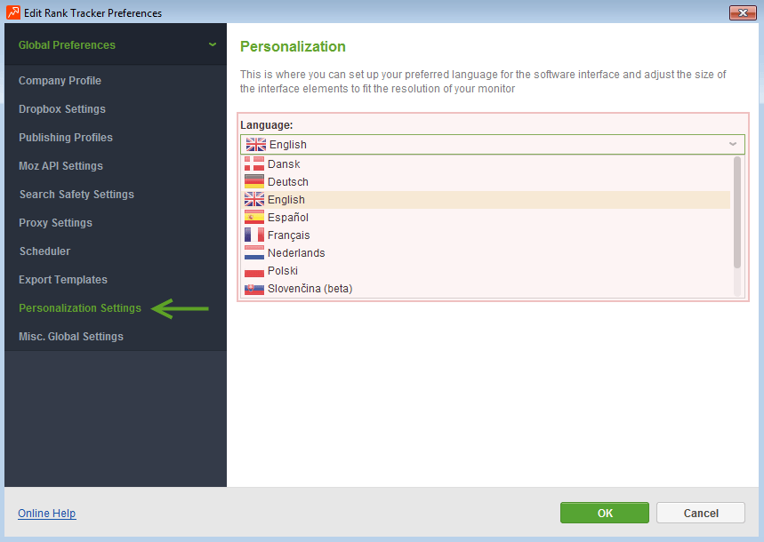This screenshot has height=542, width=764.
Task: Open Company Profile settings
Action: coord(60,80)
